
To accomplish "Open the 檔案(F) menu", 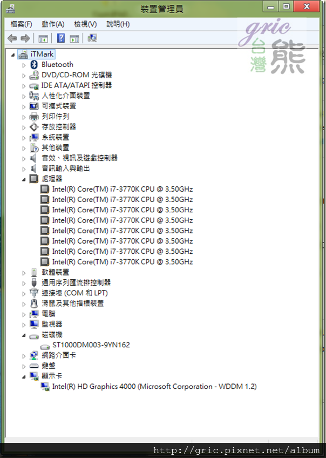I will [21, 24].
